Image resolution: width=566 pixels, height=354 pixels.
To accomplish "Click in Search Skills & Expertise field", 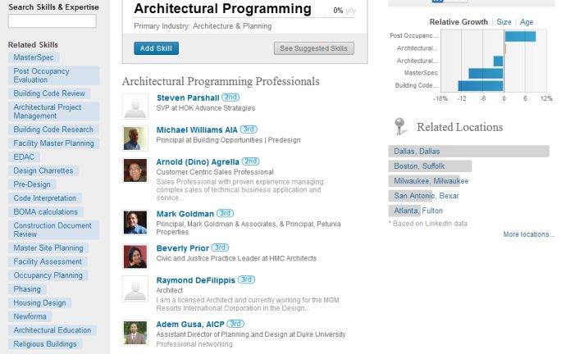I will (x=52, y=21).
